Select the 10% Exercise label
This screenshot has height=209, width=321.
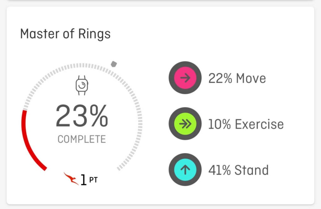pyautogui.click(x=246, y=124)
